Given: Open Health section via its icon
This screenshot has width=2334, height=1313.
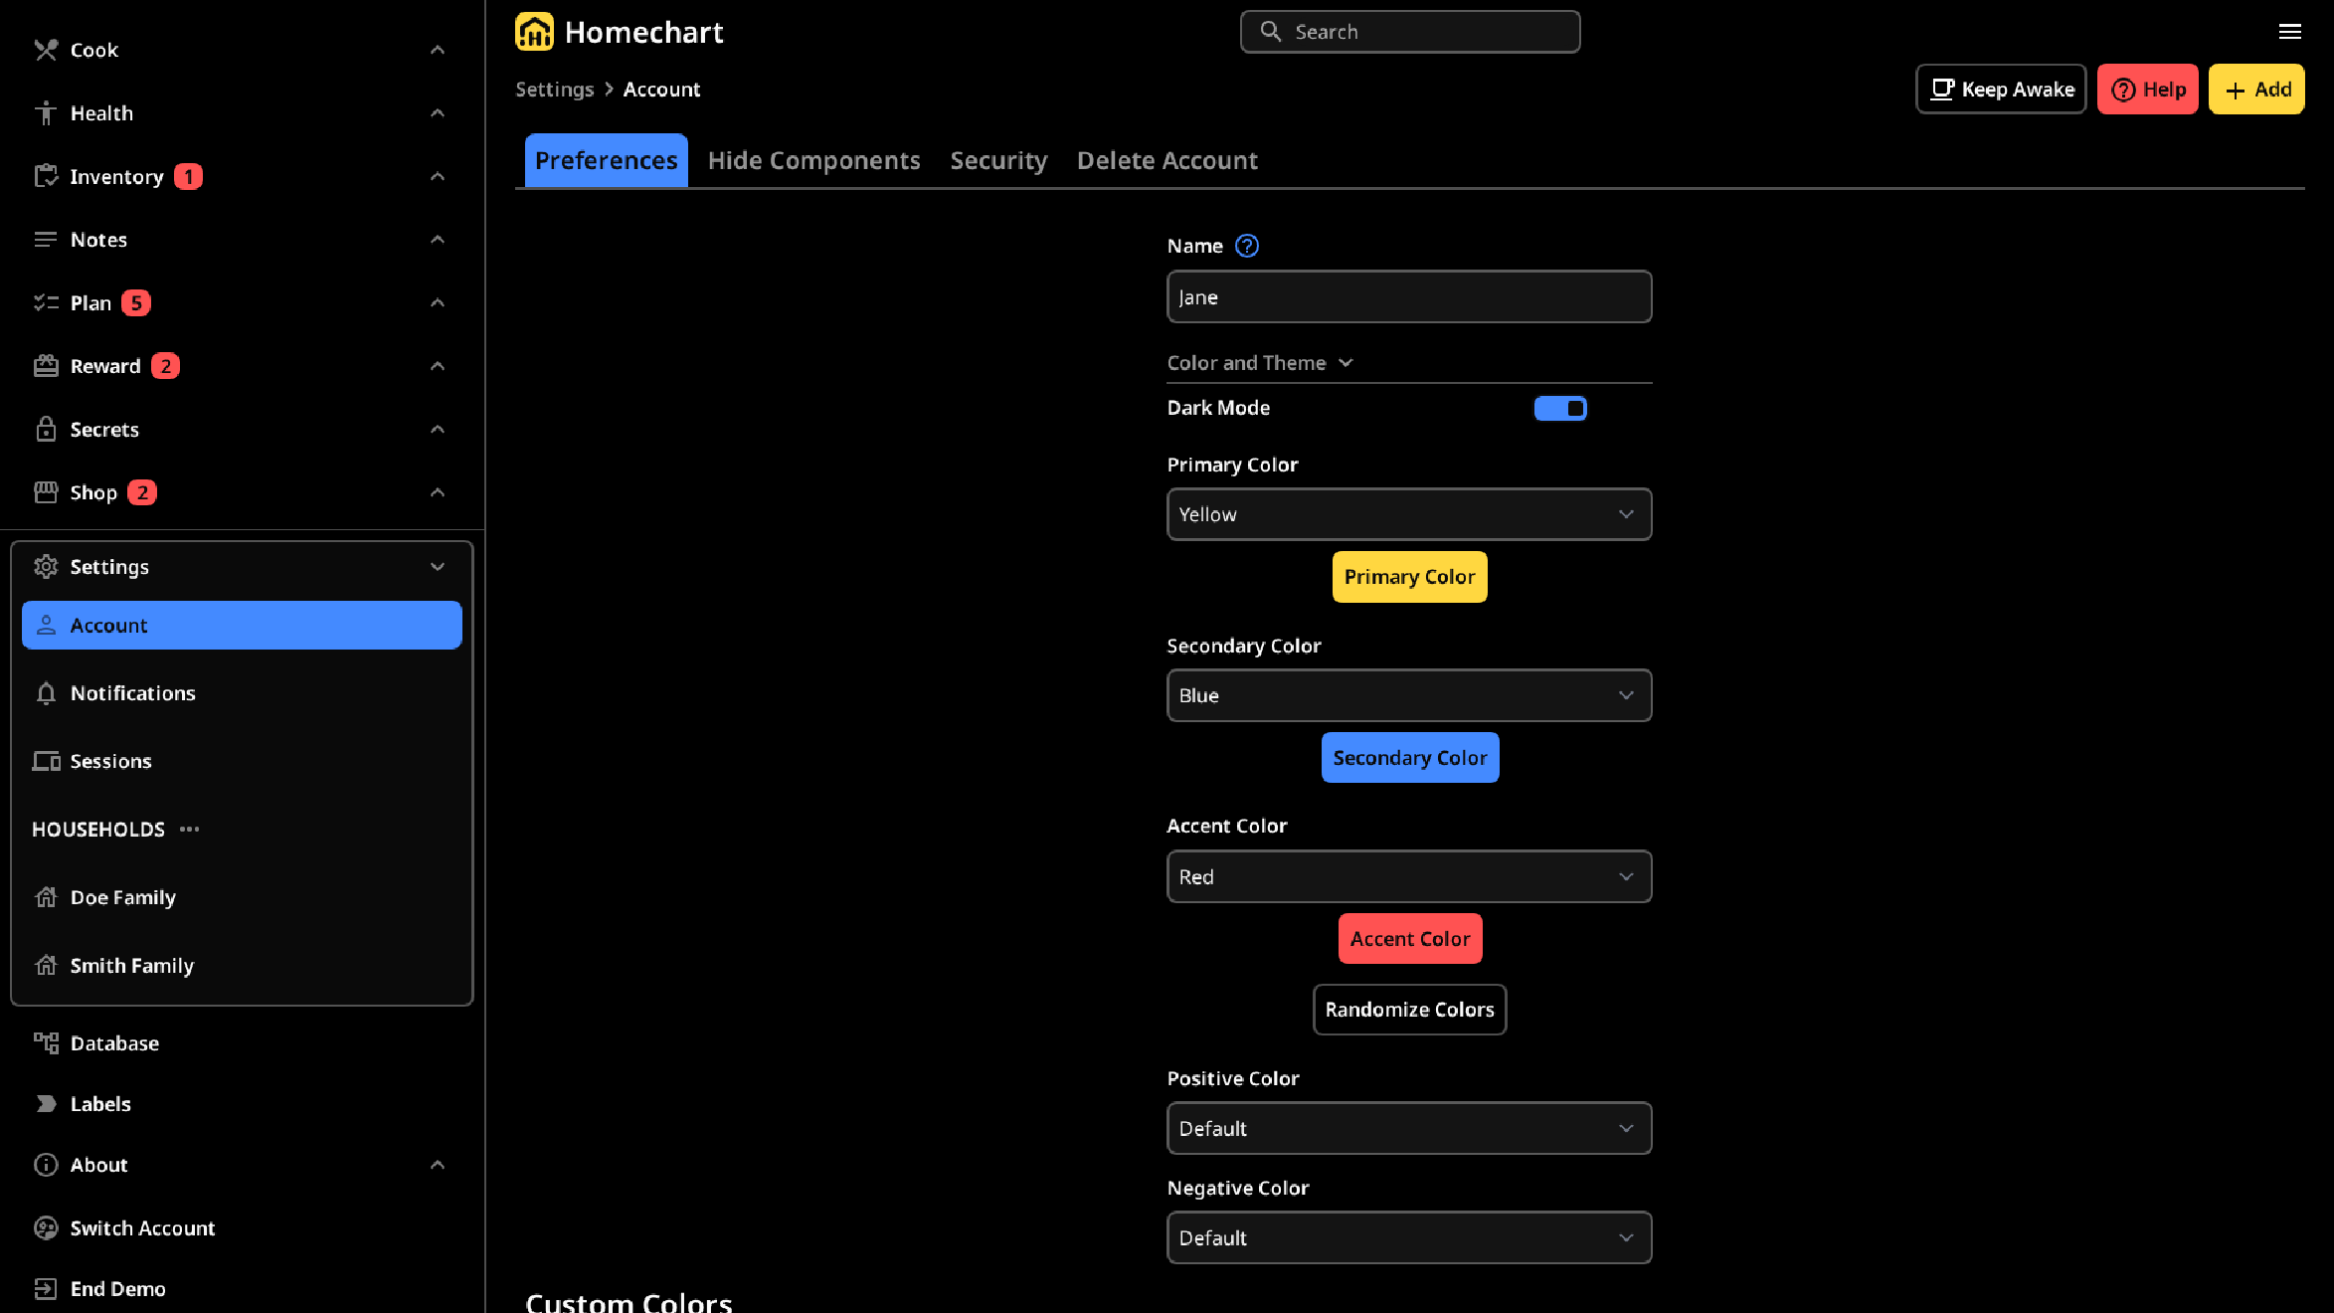Looking at the screenshot, I should coord(45,112).
